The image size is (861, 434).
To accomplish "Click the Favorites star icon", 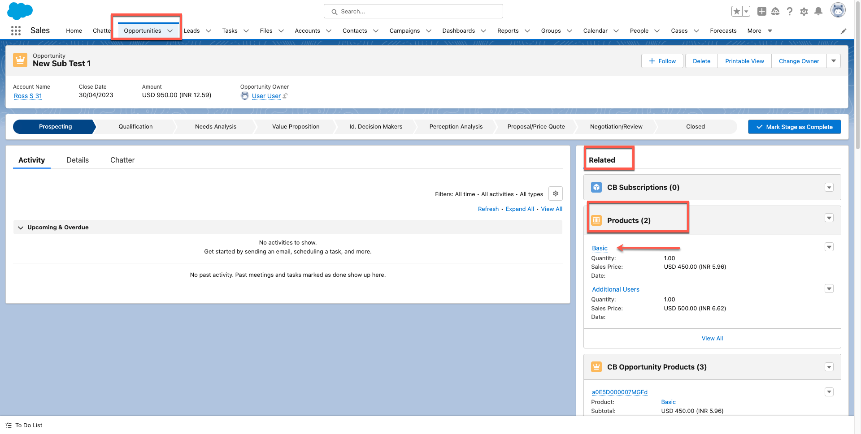I will tap(736, 11).
